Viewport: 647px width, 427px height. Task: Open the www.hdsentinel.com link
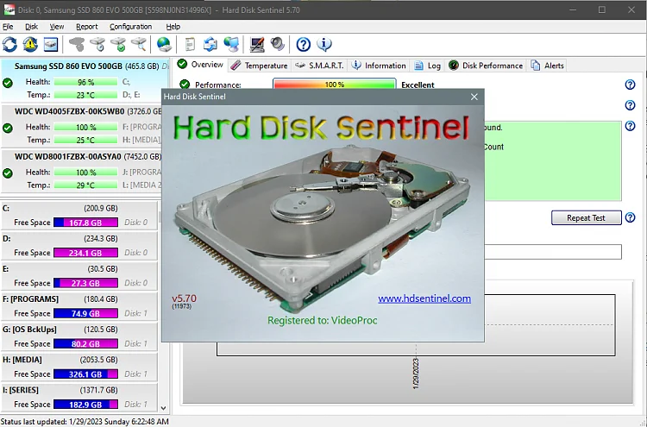(x=424, y=298)
